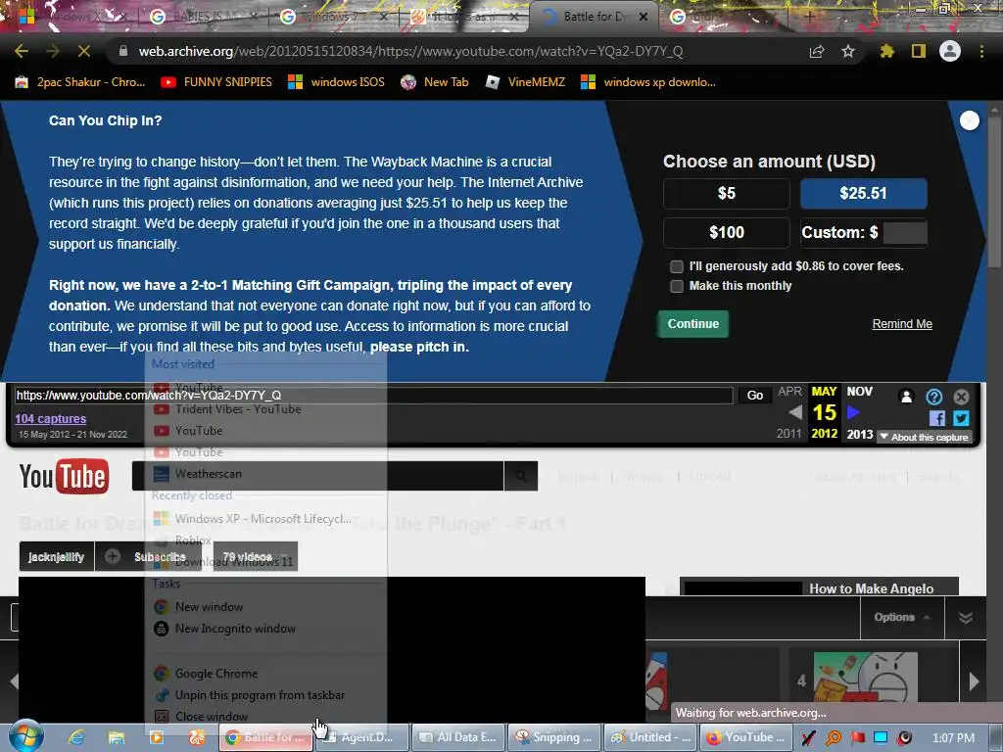Collapse playlist bar with double chevron

[966, 617]
